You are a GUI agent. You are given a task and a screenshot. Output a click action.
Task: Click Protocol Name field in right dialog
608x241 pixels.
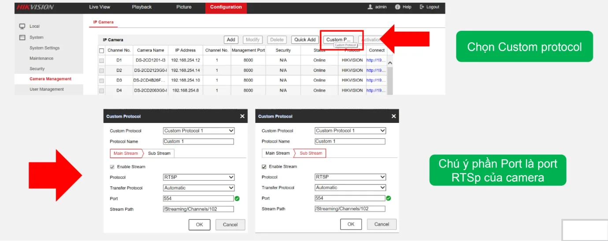pos(350,141)
